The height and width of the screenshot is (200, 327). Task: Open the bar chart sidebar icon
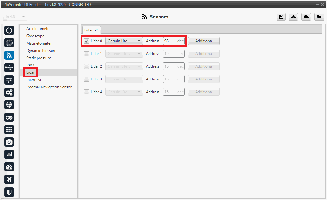[x=9, y=155]
